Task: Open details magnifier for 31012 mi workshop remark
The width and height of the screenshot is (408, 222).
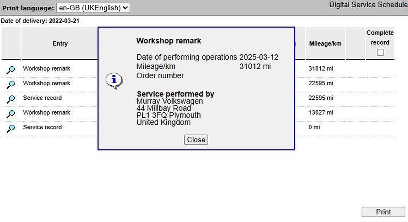Action: tap(11, 70)
